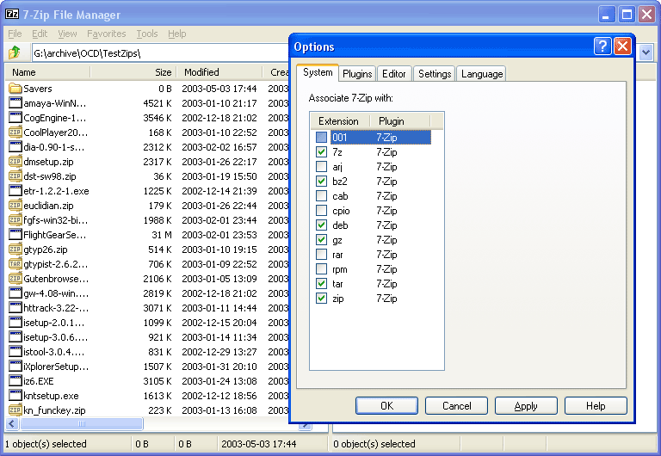This screenshot has height=456, width=661.
Task: Sort by the Name column header
Action: coord(48,72)
